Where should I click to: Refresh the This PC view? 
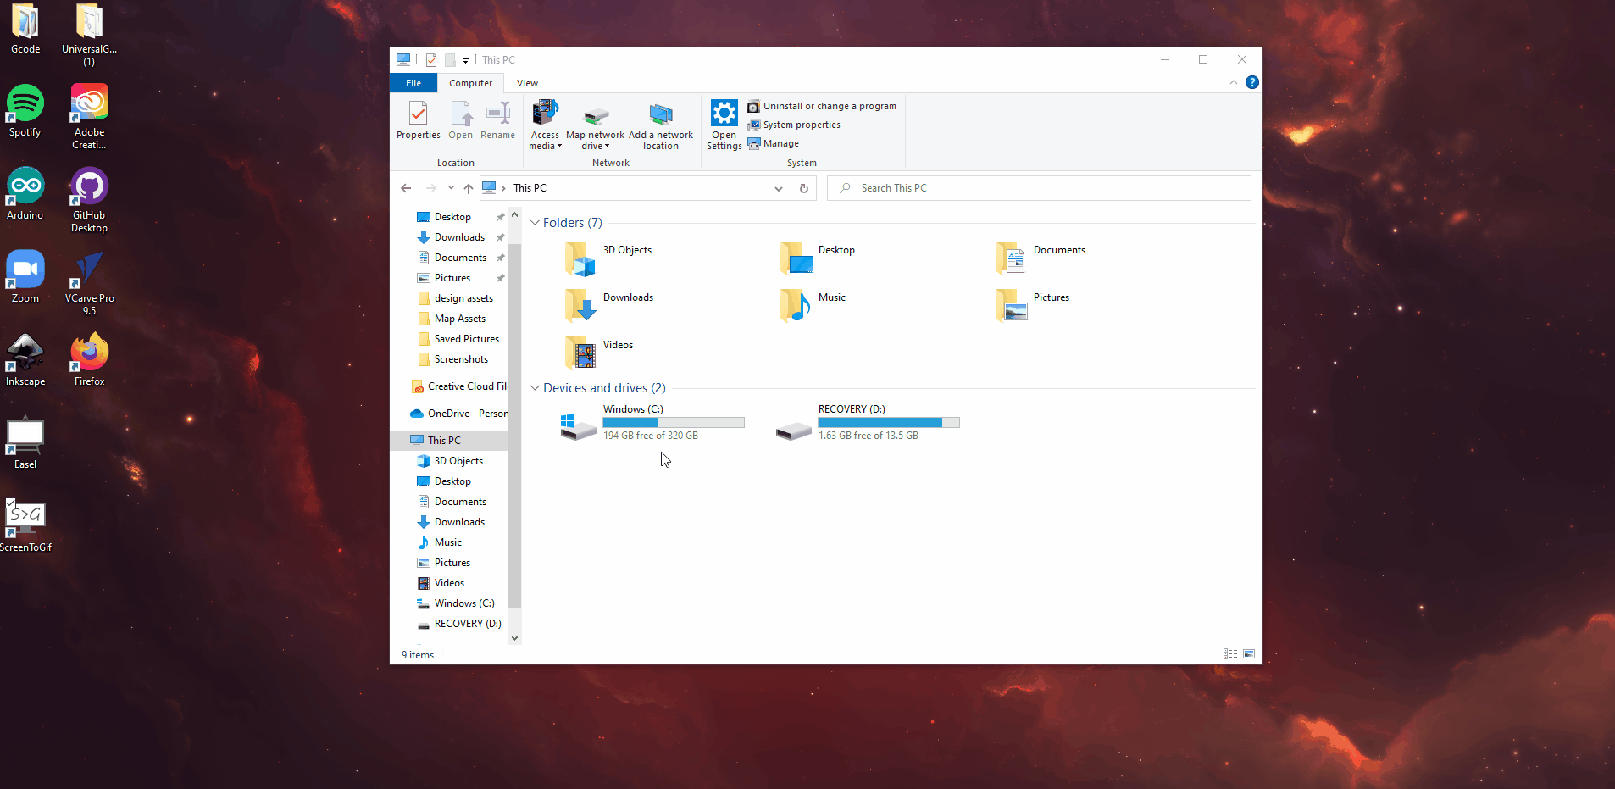click(802, 188)
